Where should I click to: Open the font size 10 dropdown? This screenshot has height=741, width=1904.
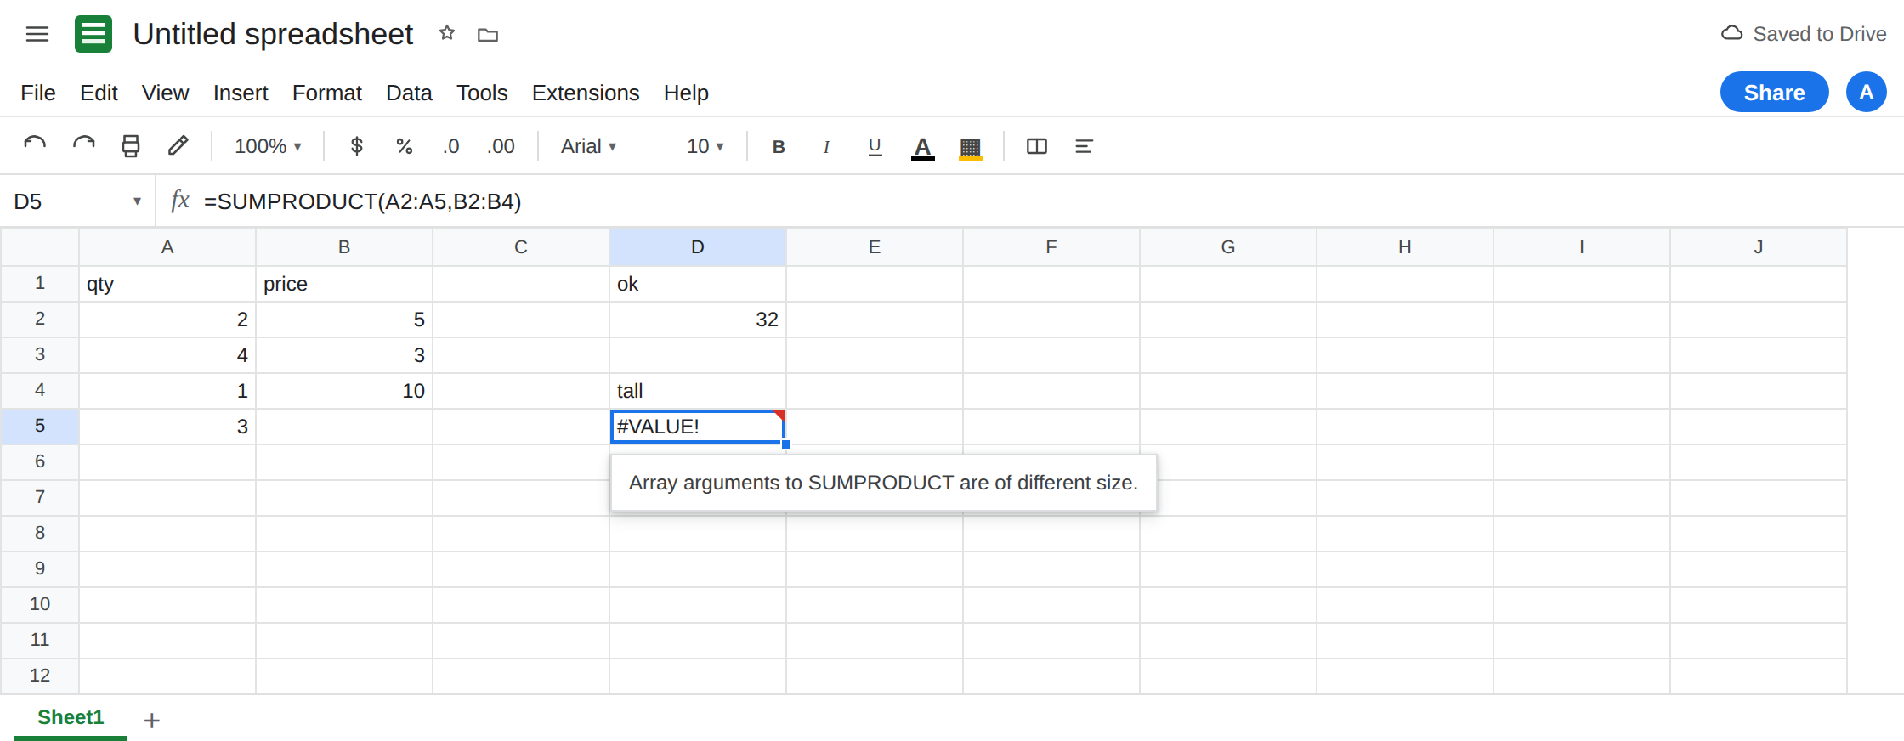pyautogui.click(x=705, y=146)
